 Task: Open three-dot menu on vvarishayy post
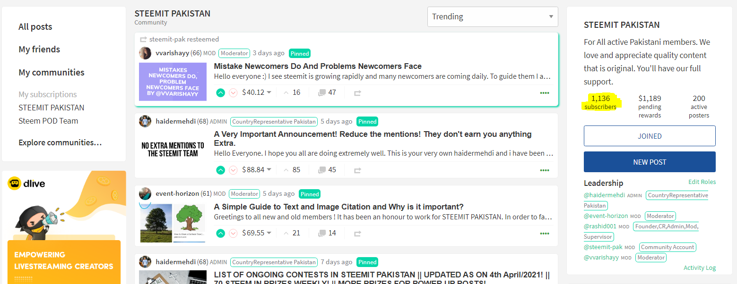point(545,93)
